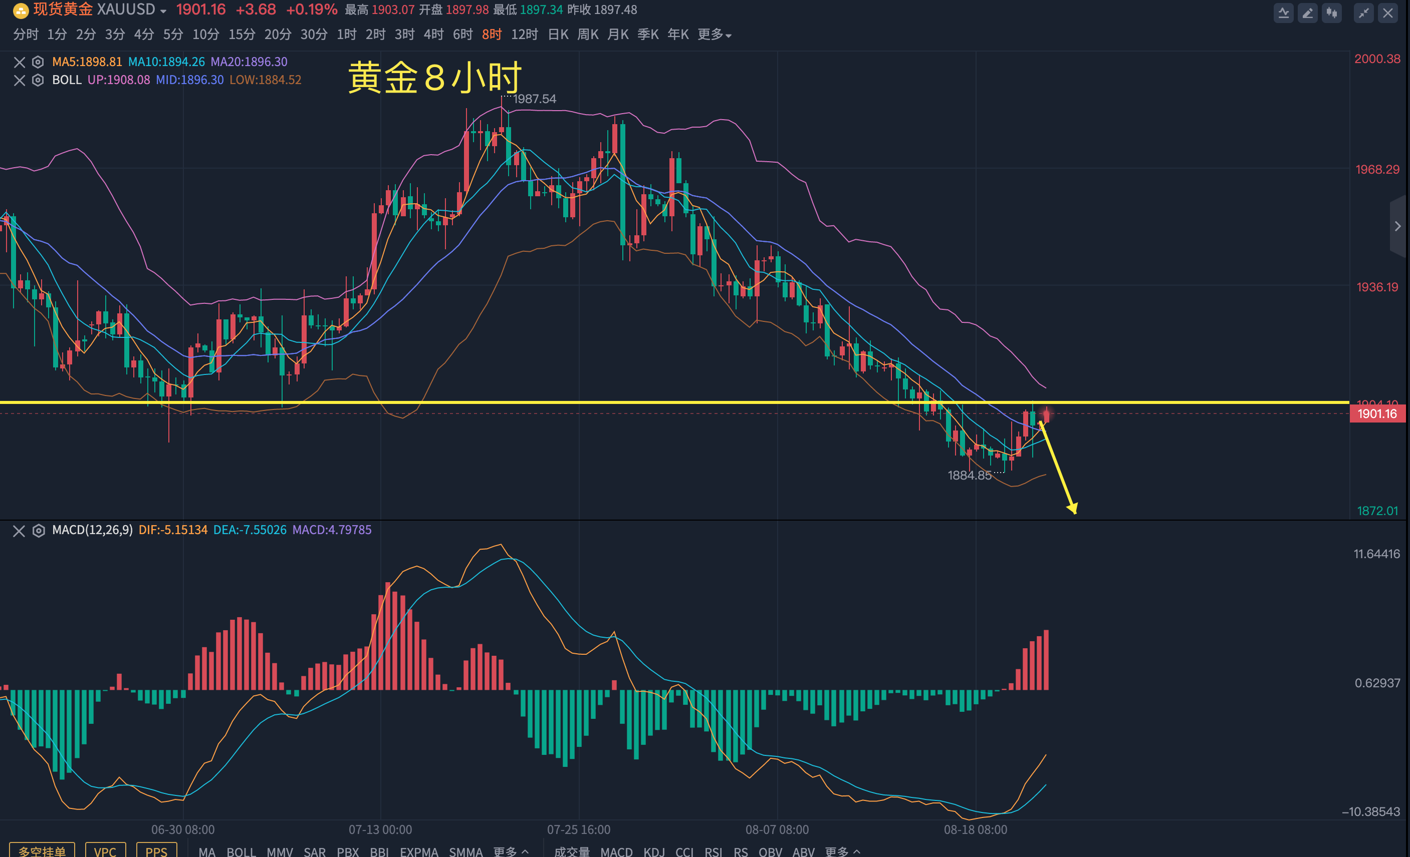
Task: Select the KDJ sub-indicator
Action: pos(654,851)
